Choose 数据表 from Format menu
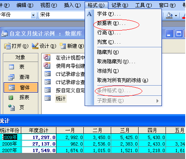The image size is (186, 159). coord(111,23)
